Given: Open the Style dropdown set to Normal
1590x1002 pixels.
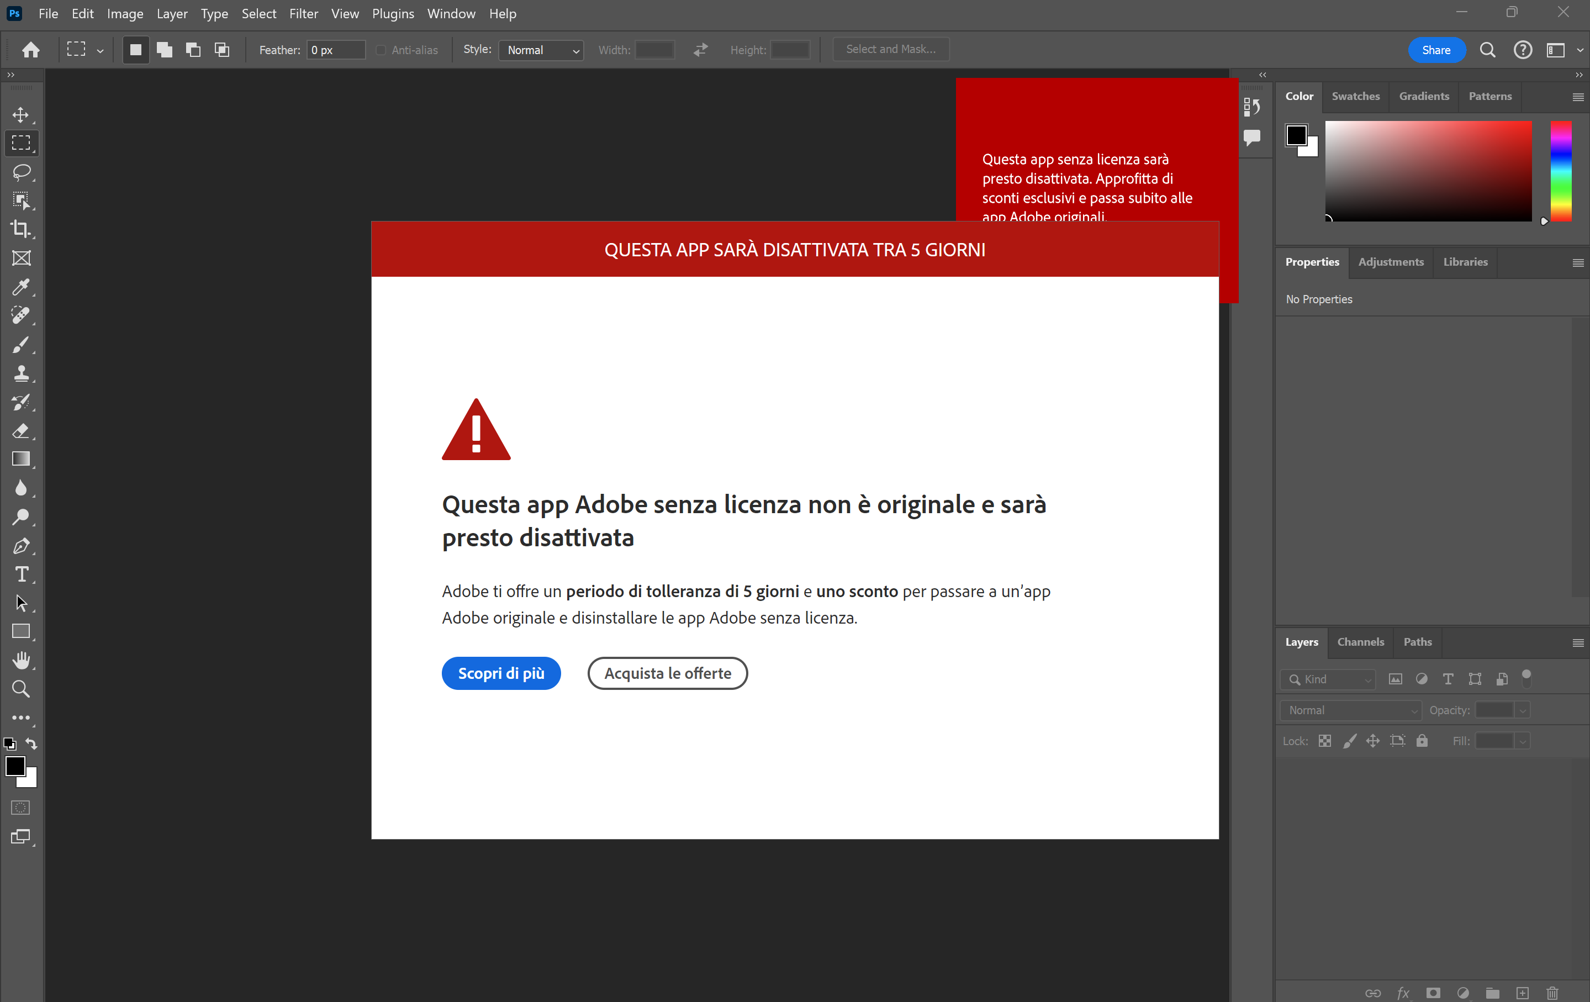Looking at the screenshot, I should 541,50.
